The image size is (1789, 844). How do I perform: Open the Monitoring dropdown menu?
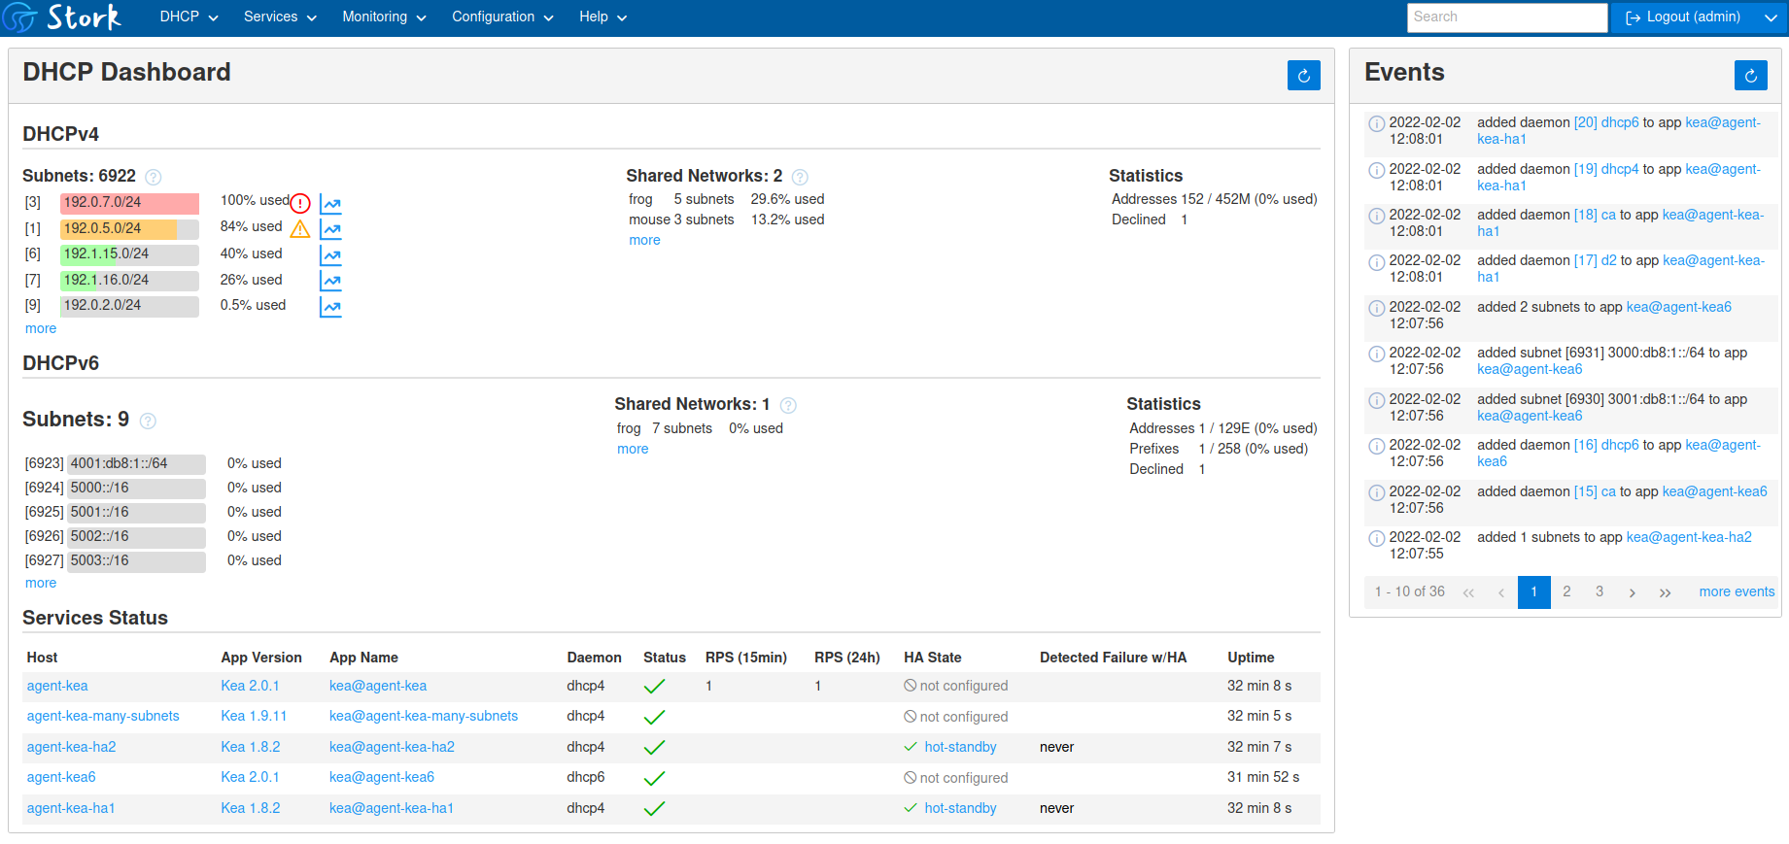click(x=384, y=17)
